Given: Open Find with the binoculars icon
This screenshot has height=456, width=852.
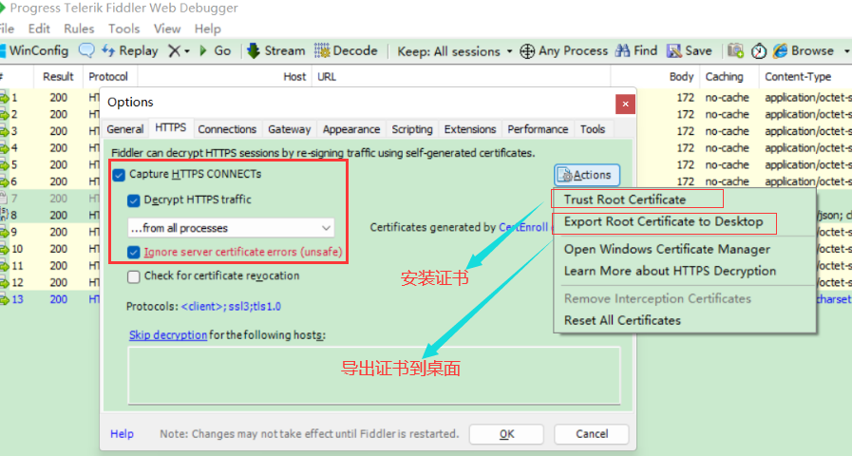Looking at the screenshot, I should pyautogui.click(x=622, y=50).
